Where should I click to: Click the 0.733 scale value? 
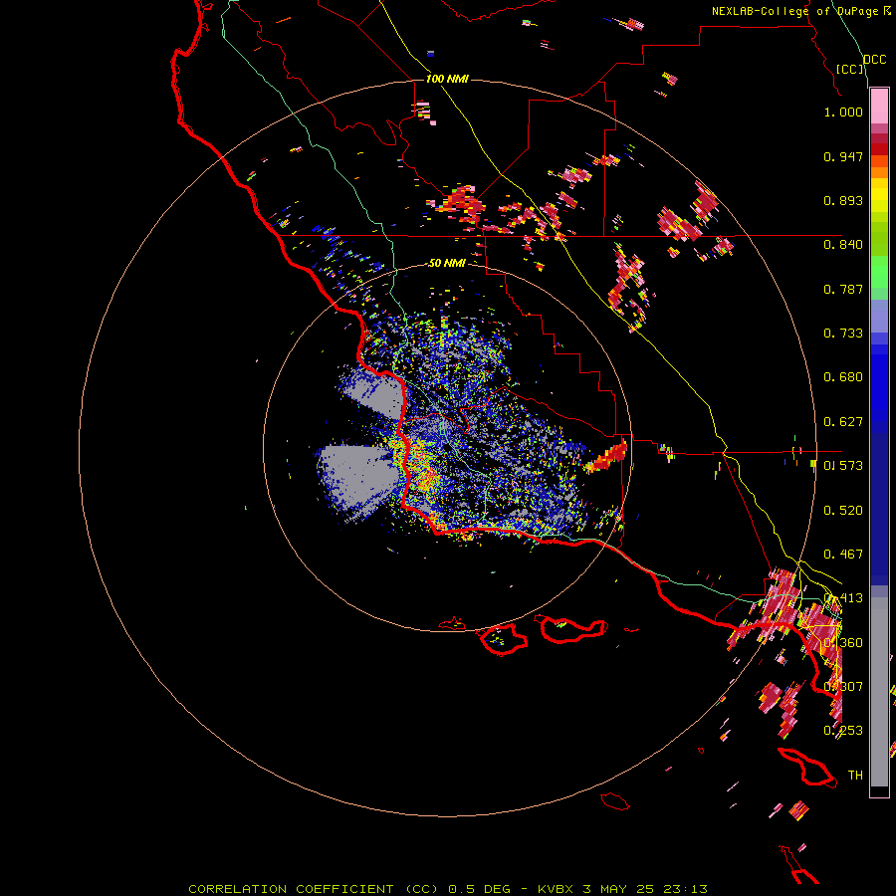pyautogui.click(x=843, y=333)
